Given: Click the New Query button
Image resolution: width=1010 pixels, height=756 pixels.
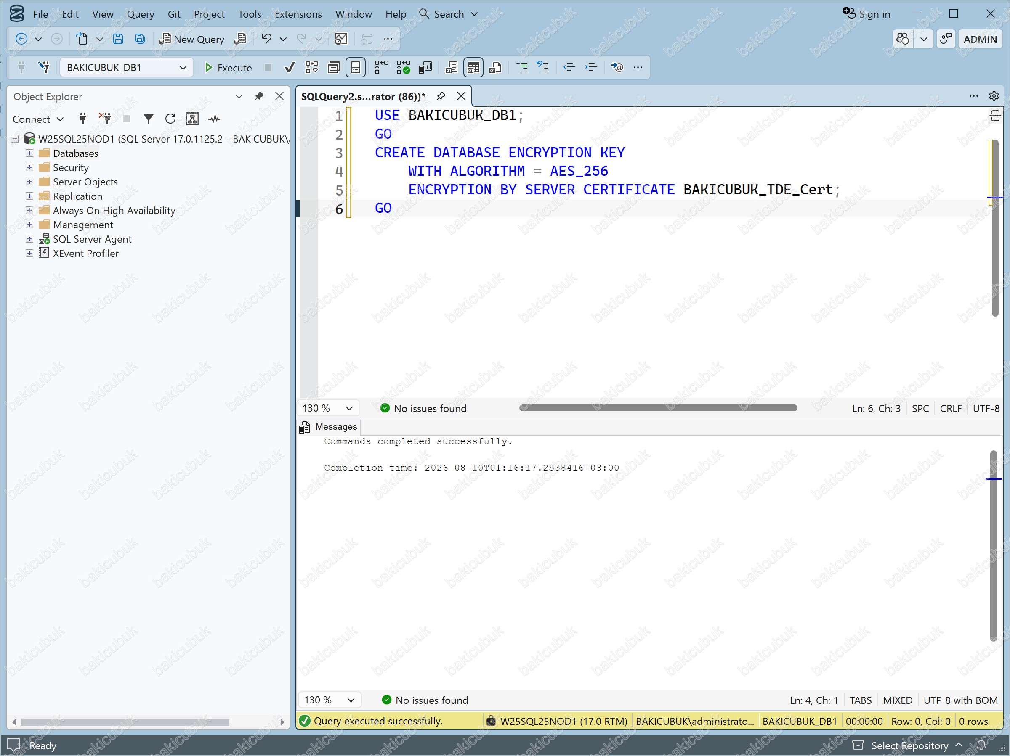Looking at the screenshot, I should (x=192, y=39).
